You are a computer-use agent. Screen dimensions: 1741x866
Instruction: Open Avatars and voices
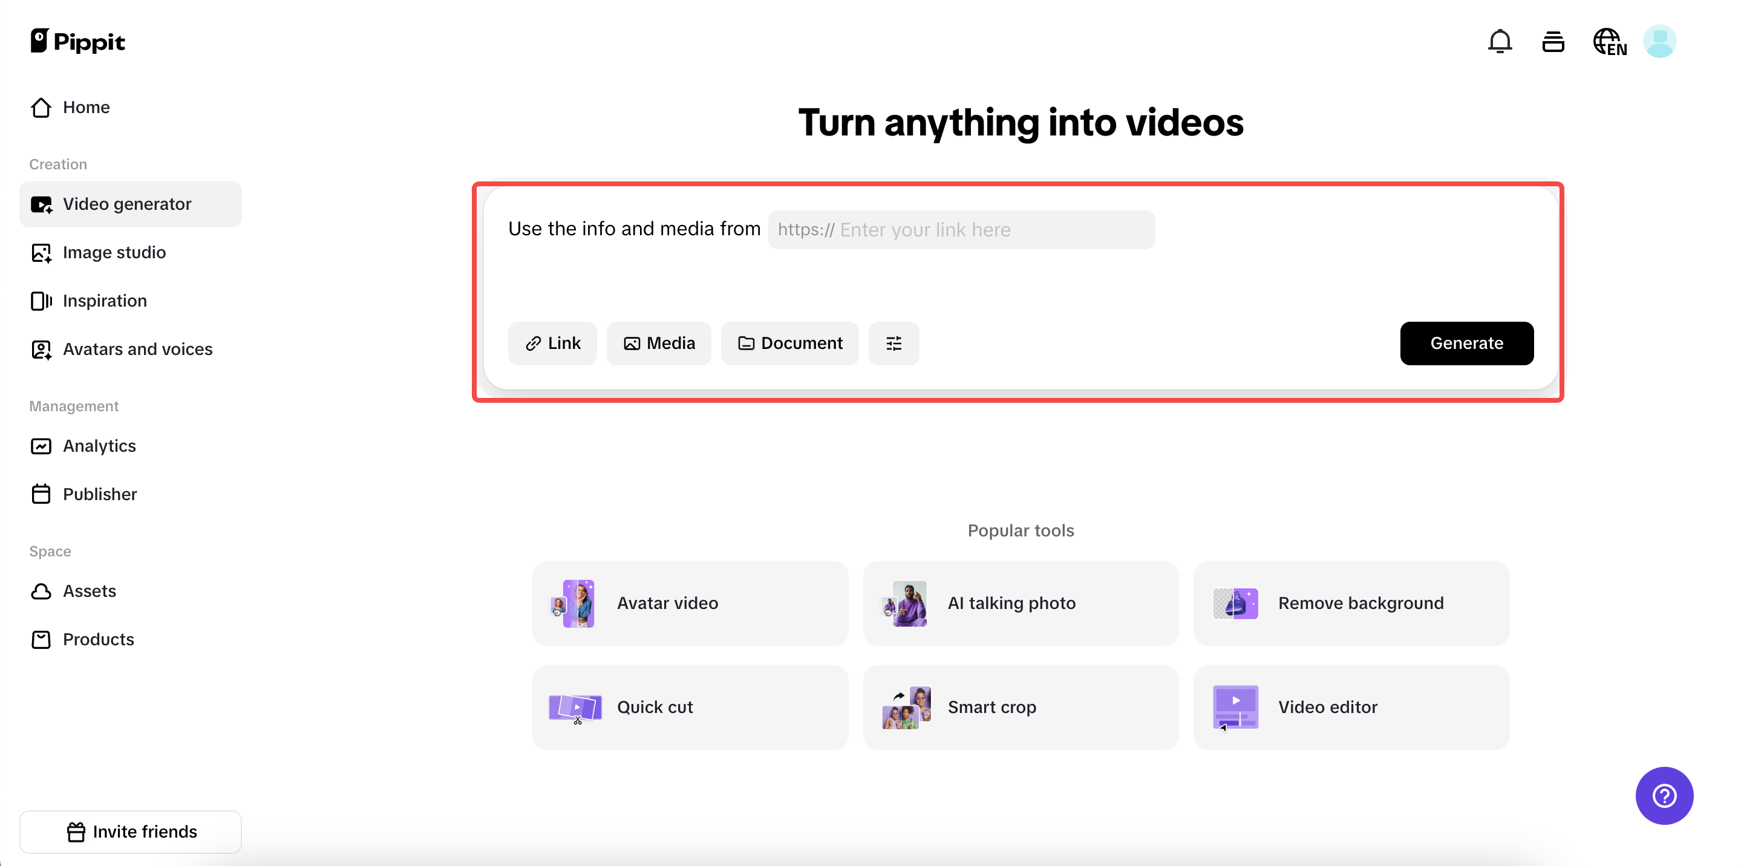[x=137, y=348]
